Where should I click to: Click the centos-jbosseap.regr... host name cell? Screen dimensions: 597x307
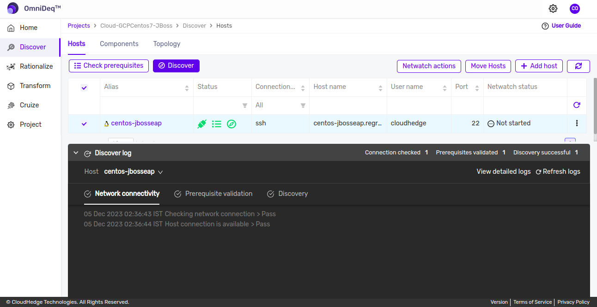tap(348, 123)
